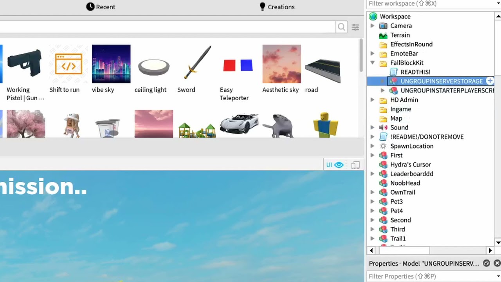This screenshot has height=282, width=501.
Task: Collapse the FallBlockKit folder
Action: [x=372, y=63]
